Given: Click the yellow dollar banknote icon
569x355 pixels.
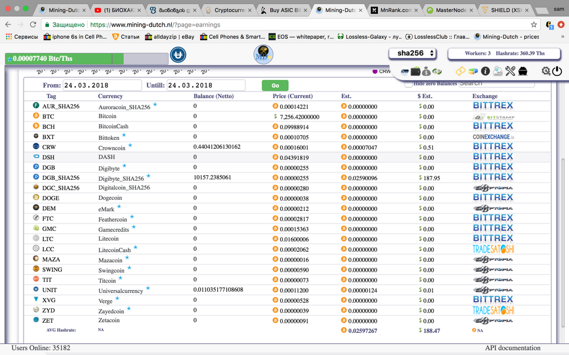Looking at the screenshot, I should pos(461,71).
